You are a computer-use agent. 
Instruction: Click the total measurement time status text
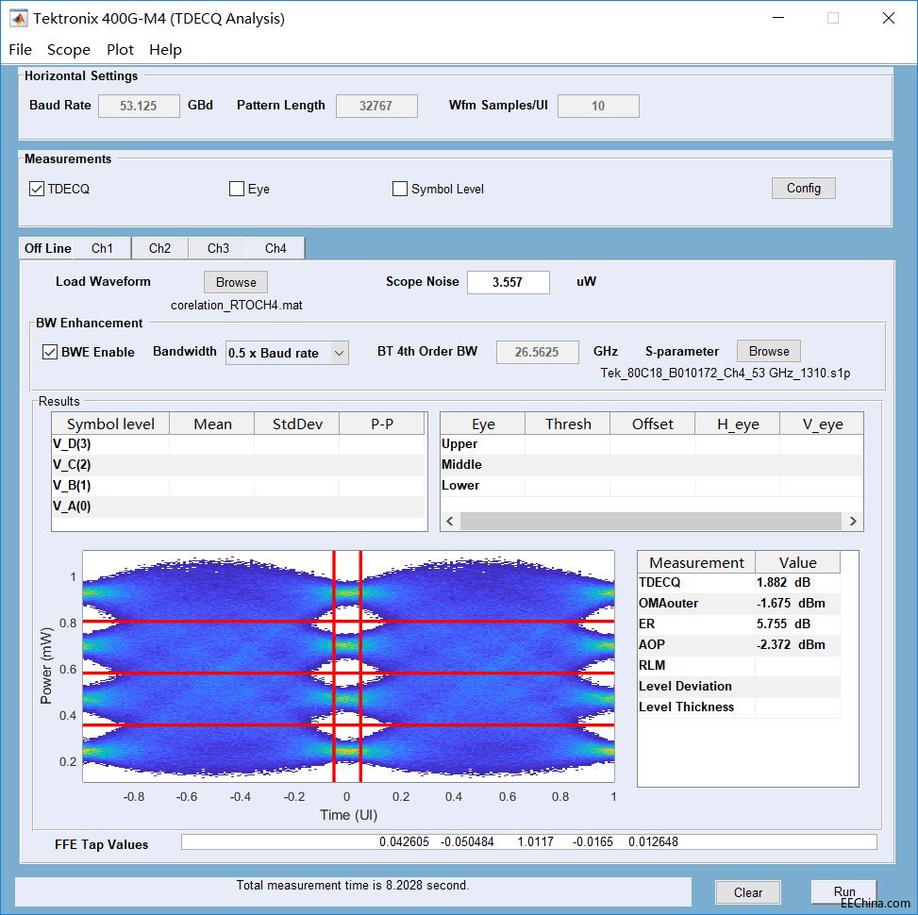(x=353, y=885)
